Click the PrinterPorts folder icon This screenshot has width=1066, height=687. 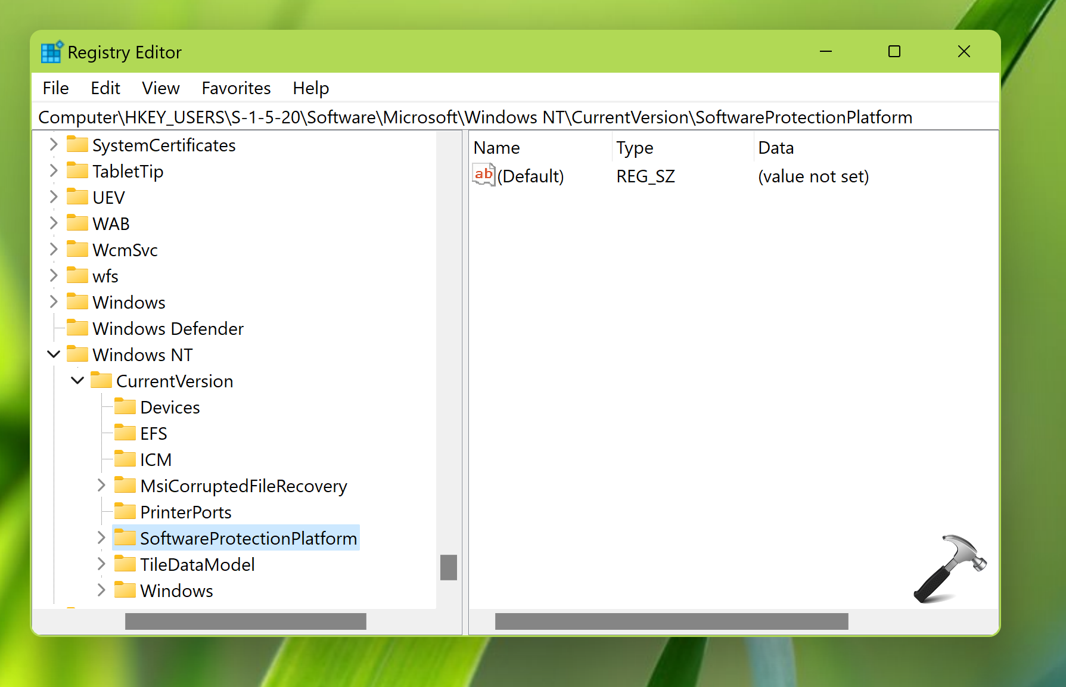point(125,512)
